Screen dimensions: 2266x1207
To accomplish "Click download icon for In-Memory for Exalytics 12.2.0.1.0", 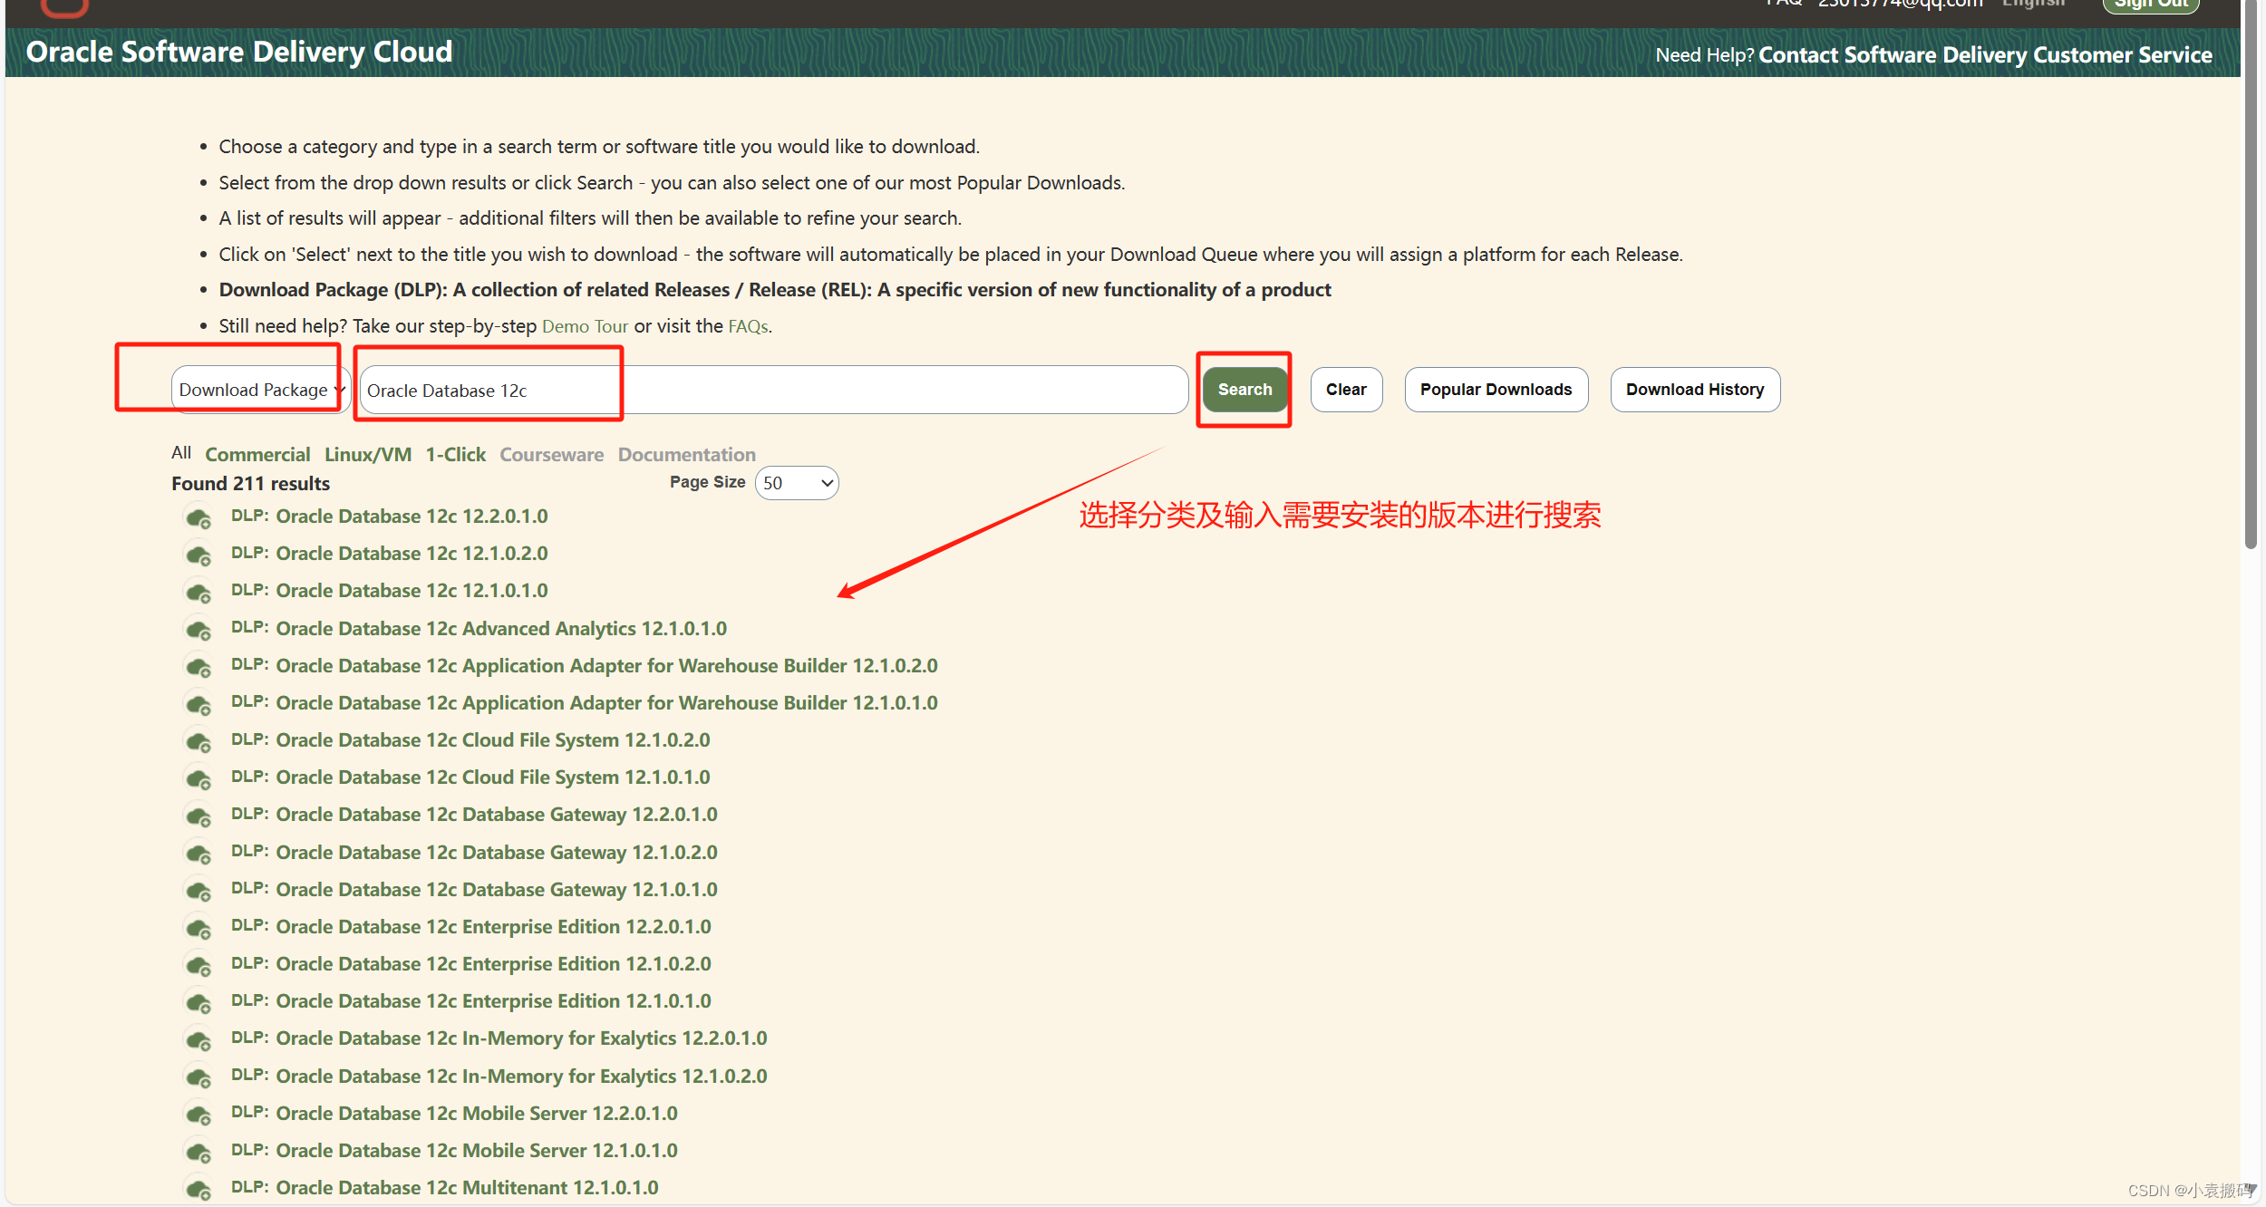I will click(199, 1040).
